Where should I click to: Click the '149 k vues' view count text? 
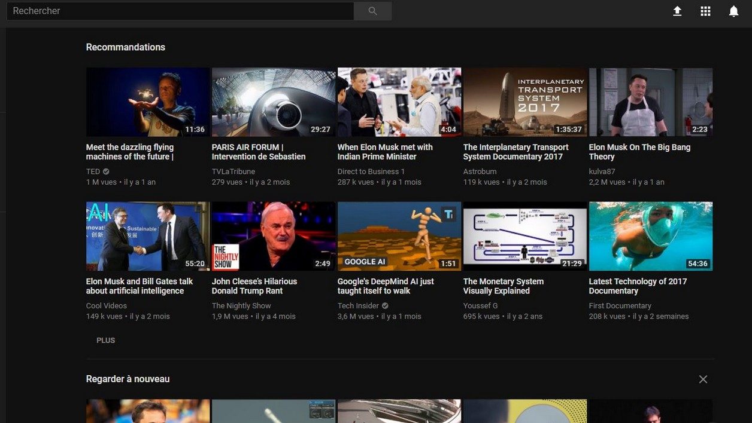(x=104, y=317)
